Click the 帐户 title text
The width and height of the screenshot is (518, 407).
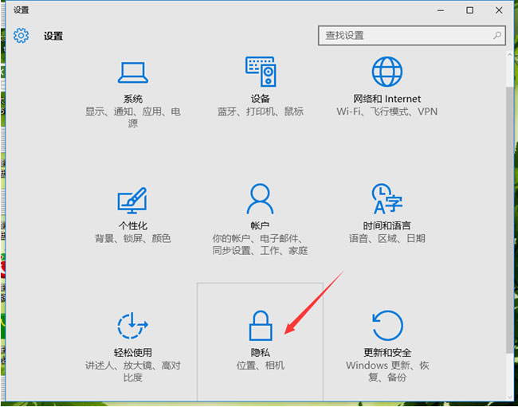tap(260, 225)
